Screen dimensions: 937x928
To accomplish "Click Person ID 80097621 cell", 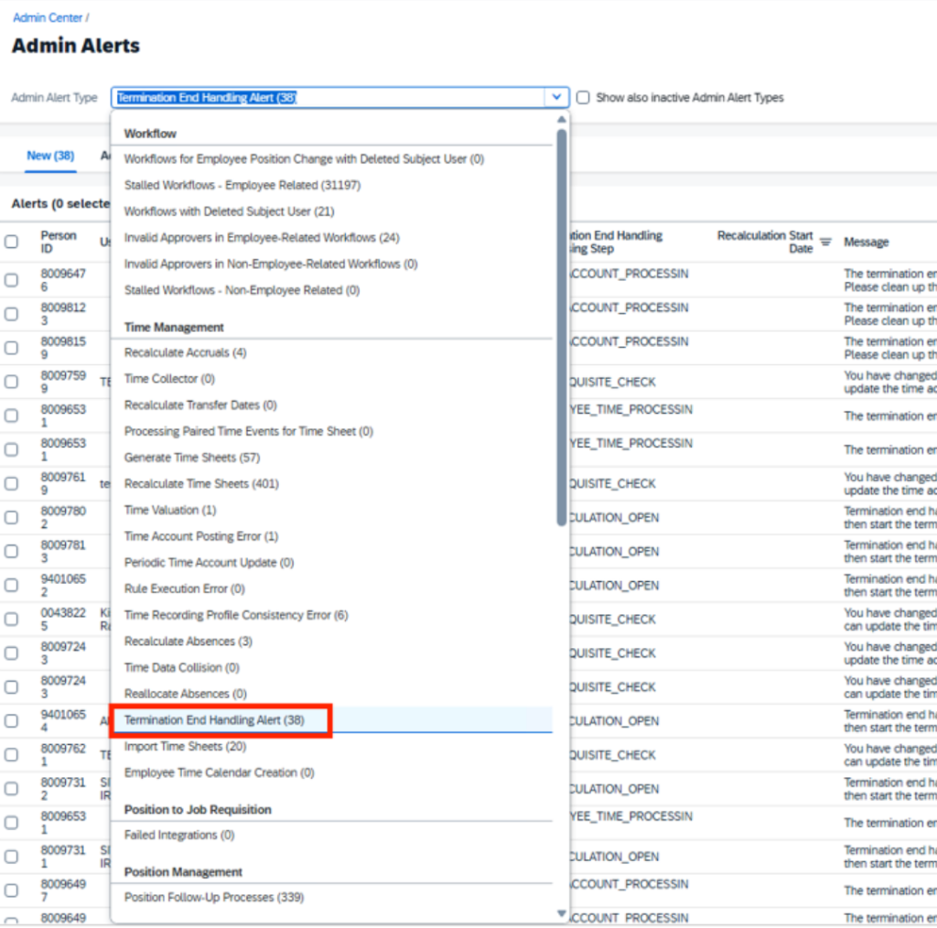I will tap(63, 755).
